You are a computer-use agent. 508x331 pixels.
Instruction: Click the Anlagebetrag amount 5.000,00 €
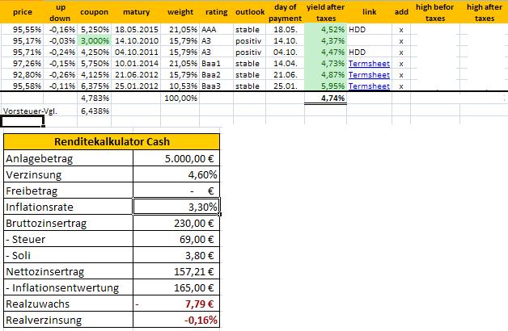[177, 160]
